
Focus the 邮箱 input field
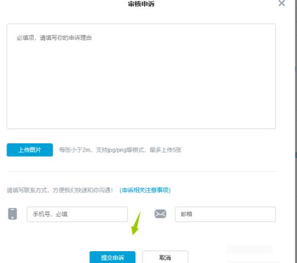tap(225, 214)
